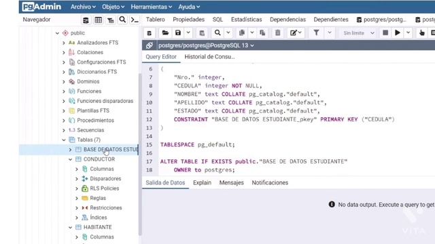Select Índices under CONDUCTOR
Image resolution: width=435 pixels, height=244 pixels.
98,218
